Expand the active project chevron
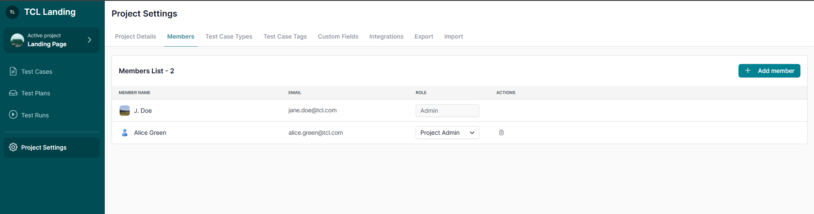 (90, 40)
